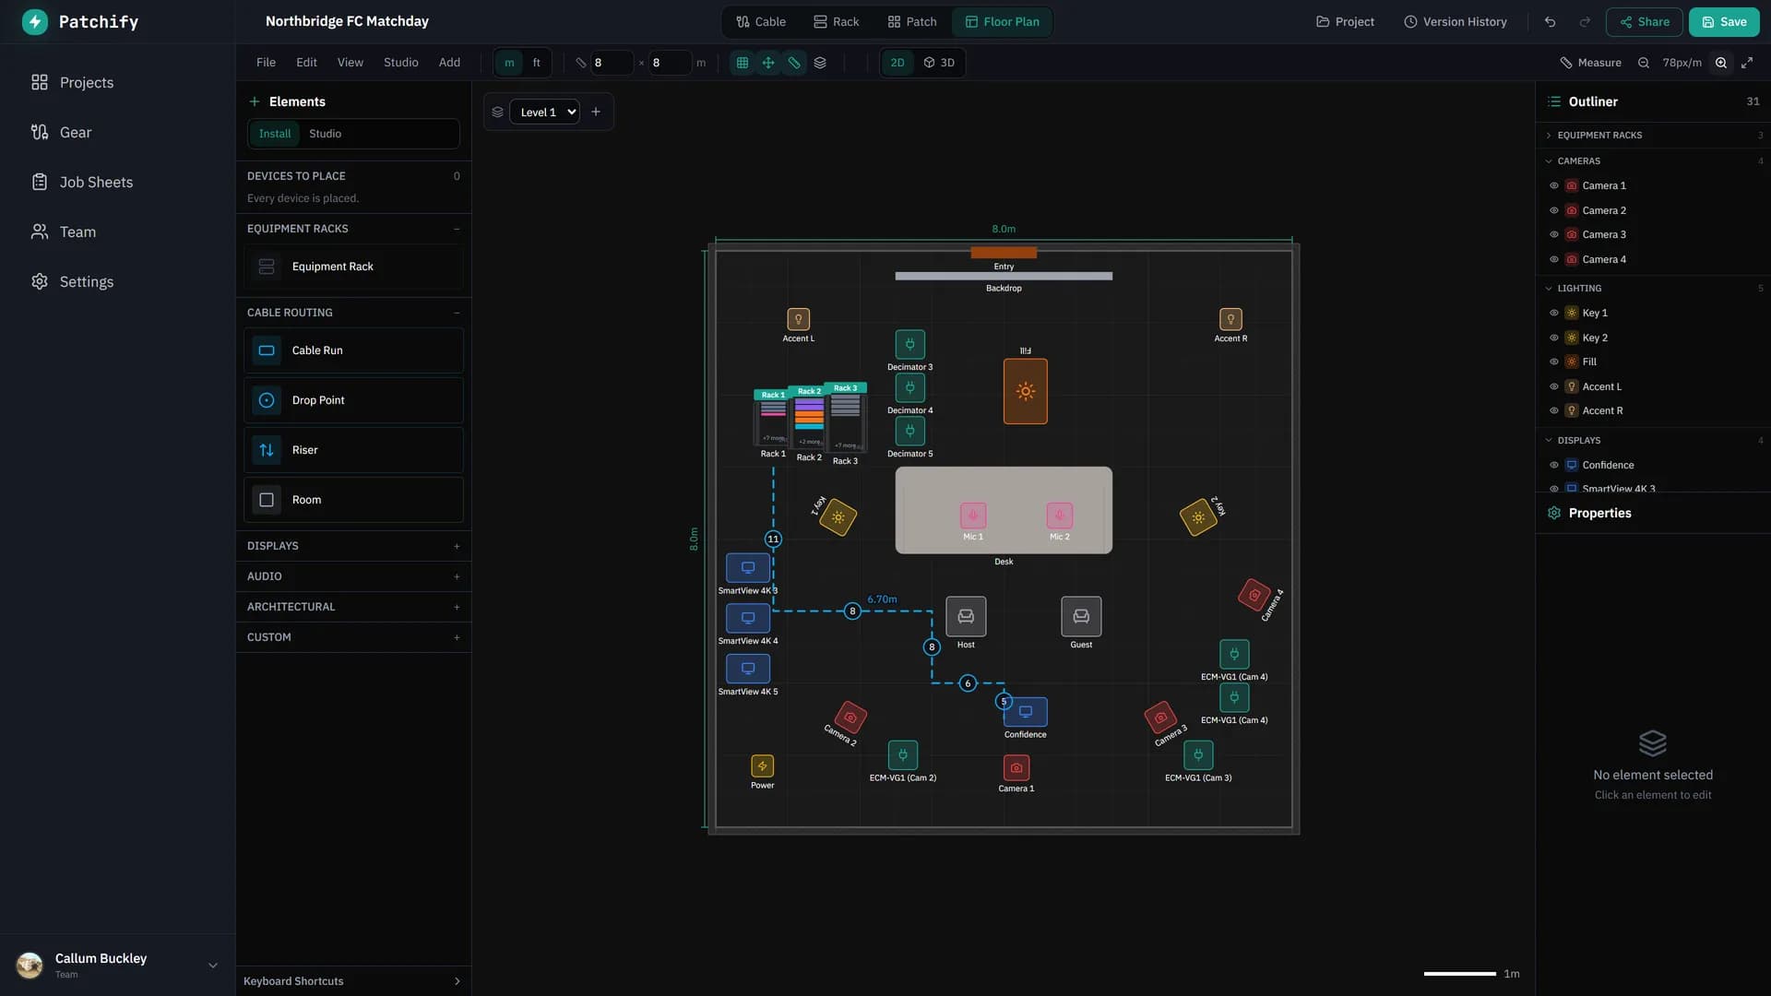This screenshot has width=1771, height=996.
Task: Click the Save button
Action: point(1724,22)
